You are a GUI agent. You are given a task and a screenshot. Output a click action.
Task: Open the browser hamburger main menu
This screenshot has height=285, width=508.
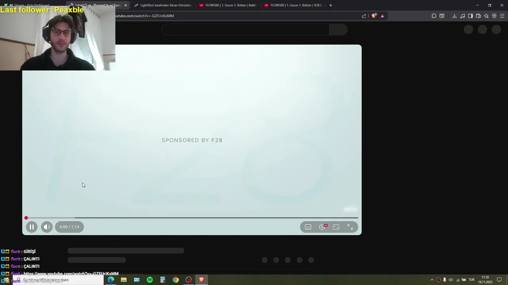coord(502,16)
